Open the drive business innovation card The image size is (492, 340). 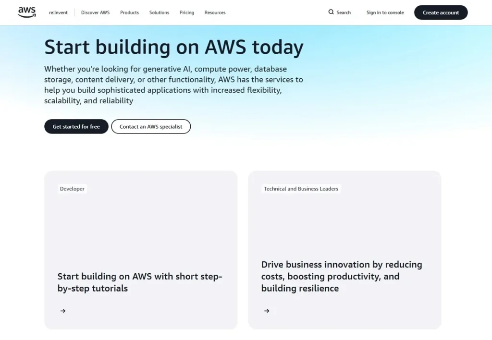(x=344, y=250)
